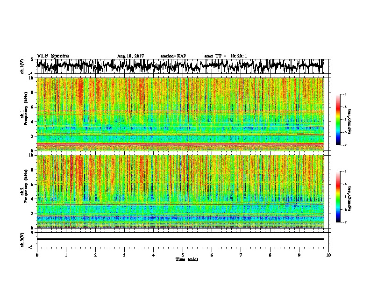This screenshot has height=286, width=370.
Task: Click the 'Time (min)' axis label
Action: click(x=187, y=259)
